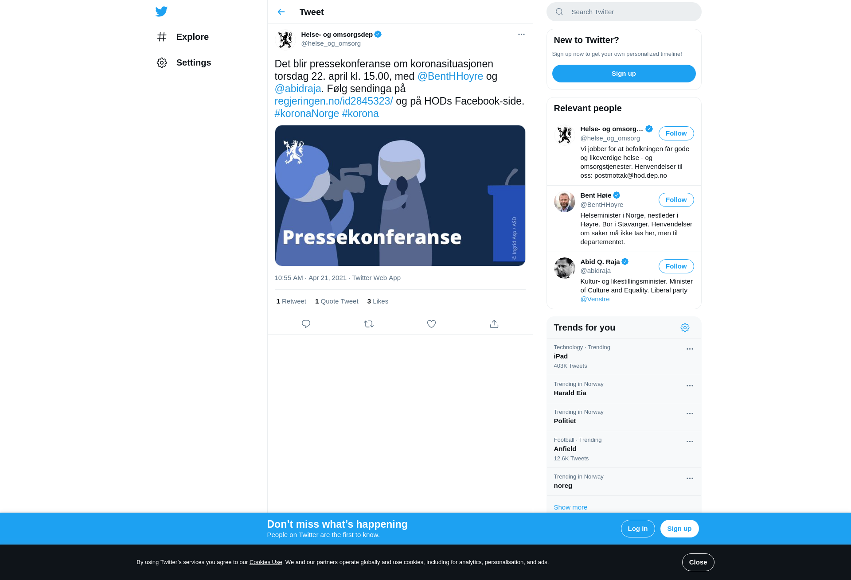Open Settings in the left sidebar
The image size is (851, 580).
pyautogui.click(x=183, y=62)
